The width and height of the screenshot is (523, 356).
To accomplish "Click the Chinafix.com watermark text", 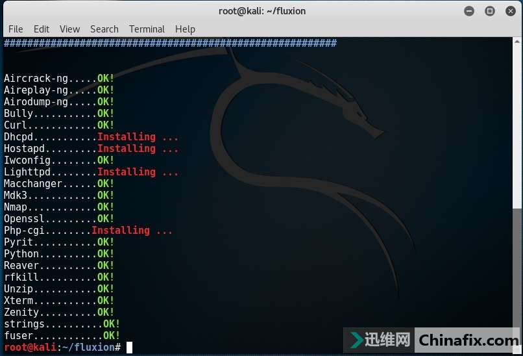I will tap(468, 340).
